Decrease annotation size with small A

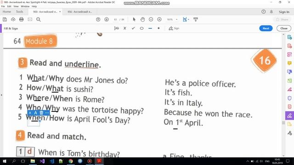pos(30,113)
